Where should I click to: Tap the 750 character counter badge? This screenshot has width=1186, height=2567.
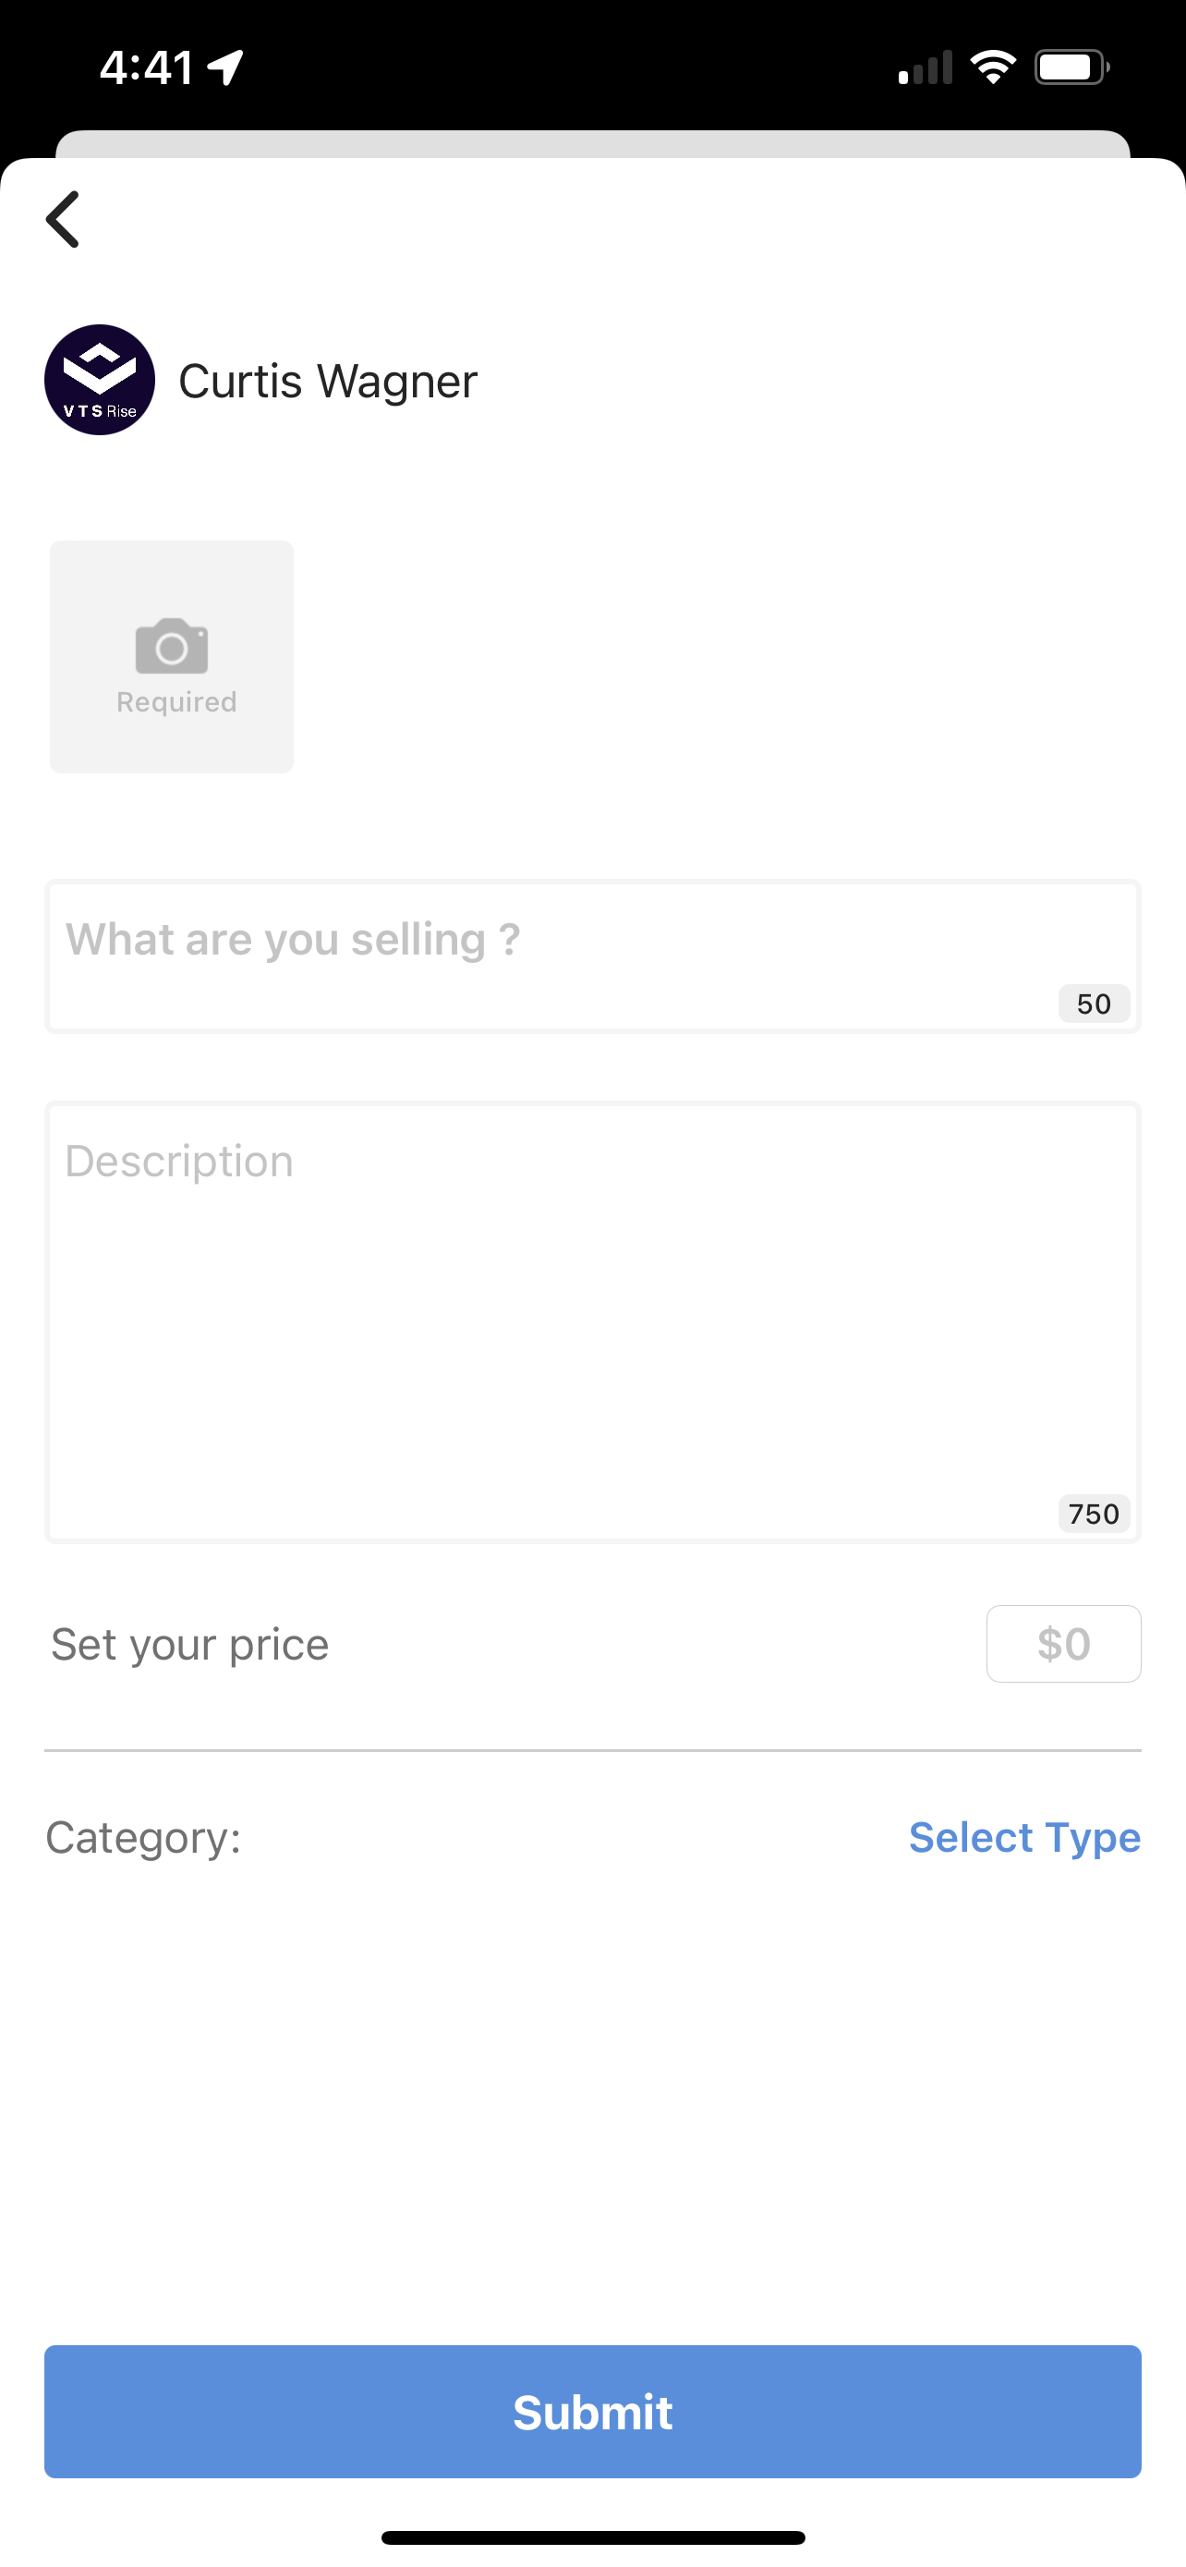coord(1094,1514)
